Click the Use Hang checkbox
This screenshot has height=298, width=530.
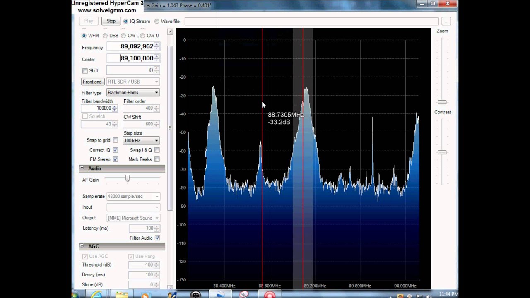click(x=131, y=256)
